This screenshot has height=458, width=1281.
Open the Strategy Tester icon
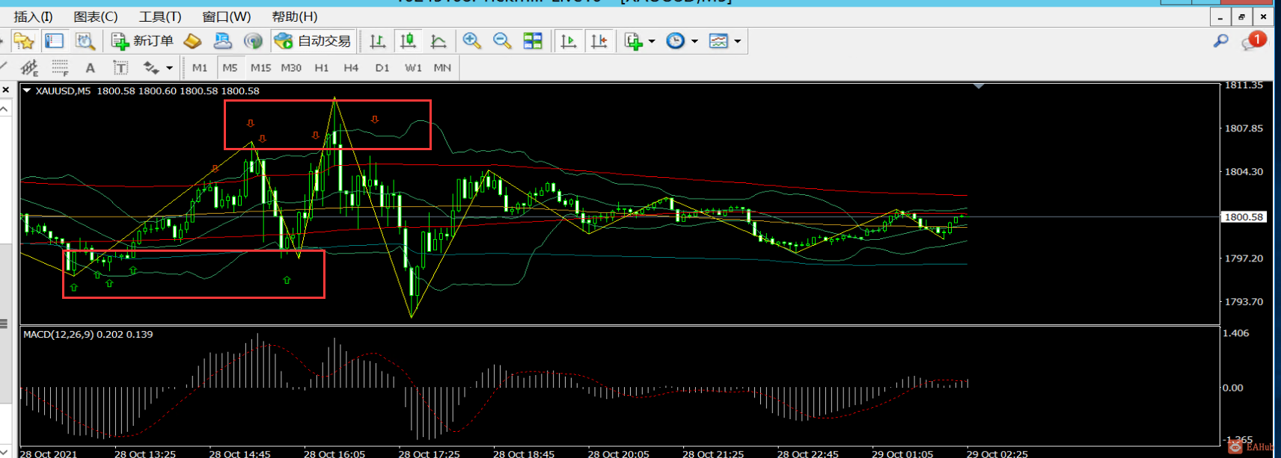pyautogui.click(x=85, y=41)
